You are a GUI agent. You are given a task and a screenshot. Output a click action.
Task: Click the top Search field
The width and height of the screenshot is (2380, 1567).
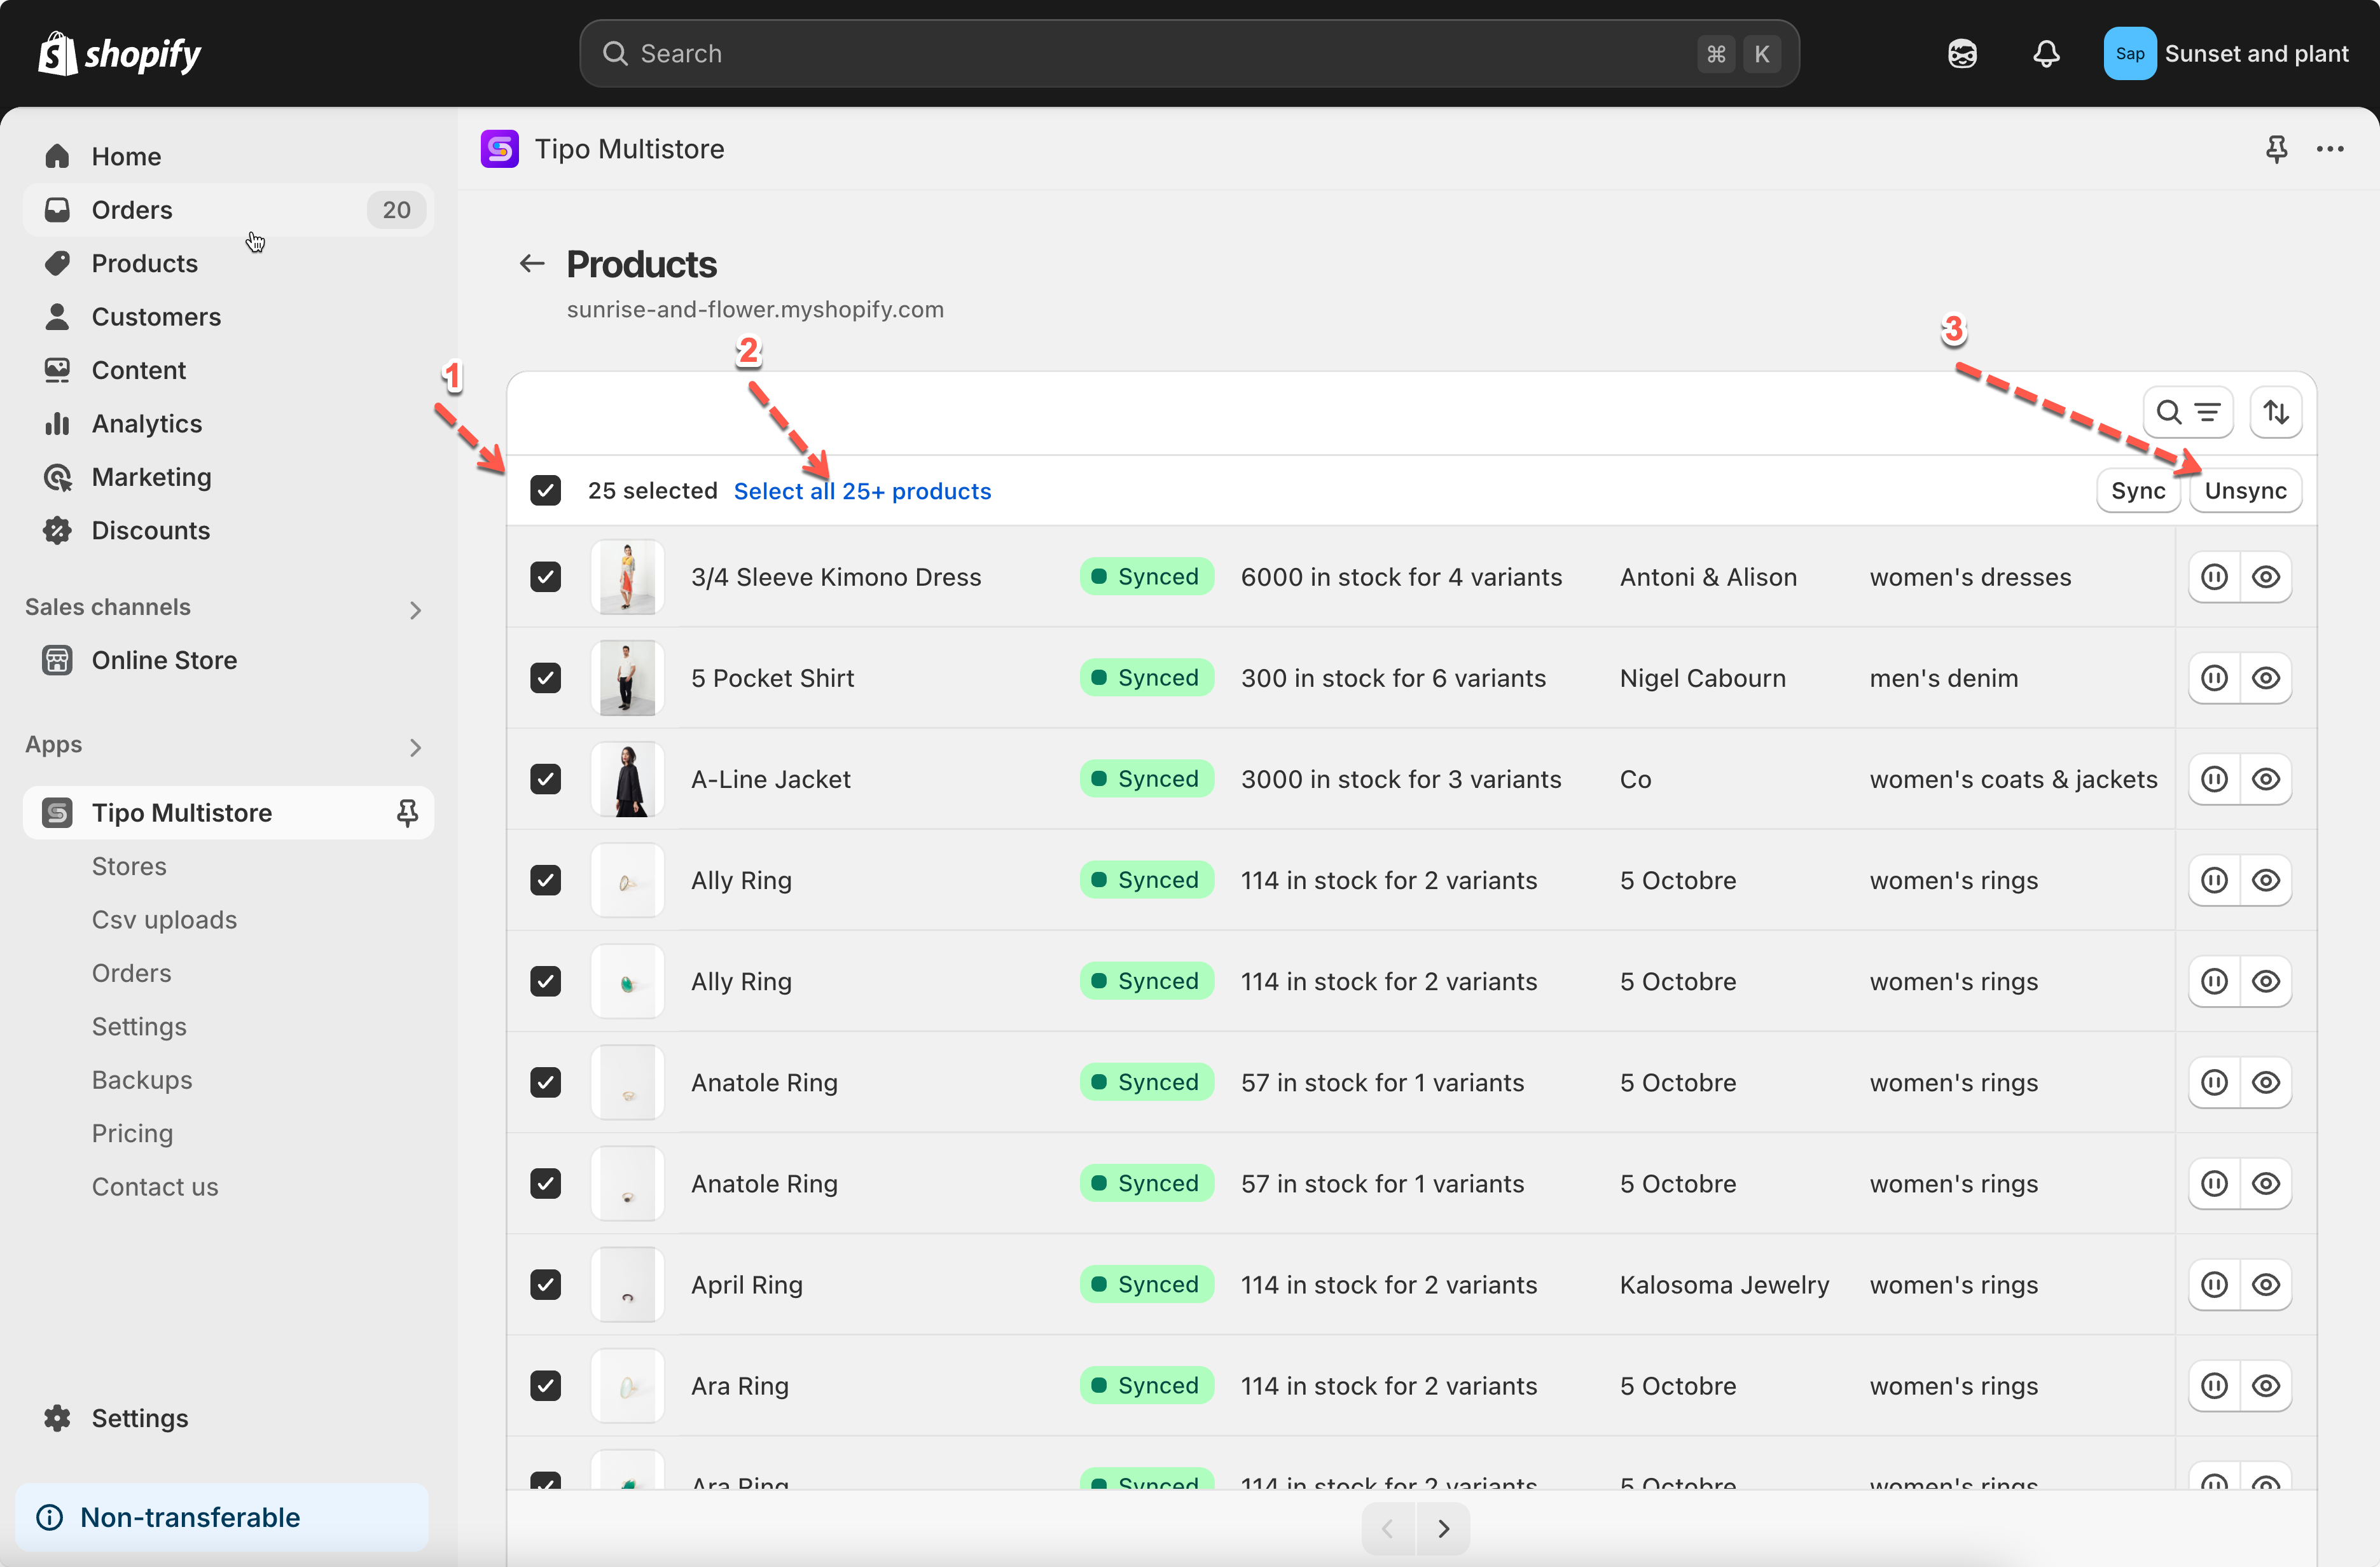point(1189,54)
